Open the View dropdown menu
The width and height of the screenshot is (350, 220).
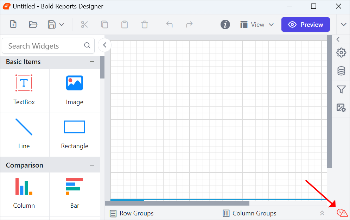(257, 25)
